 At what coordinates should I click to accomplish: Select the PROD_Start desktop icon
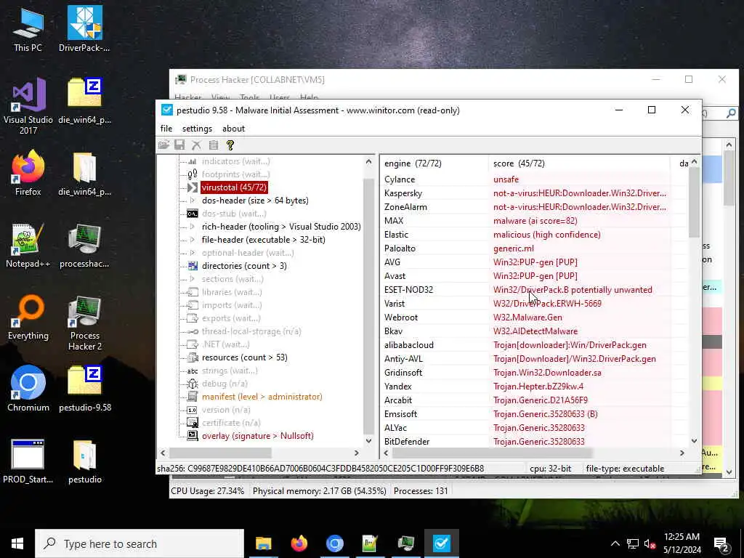28,461
